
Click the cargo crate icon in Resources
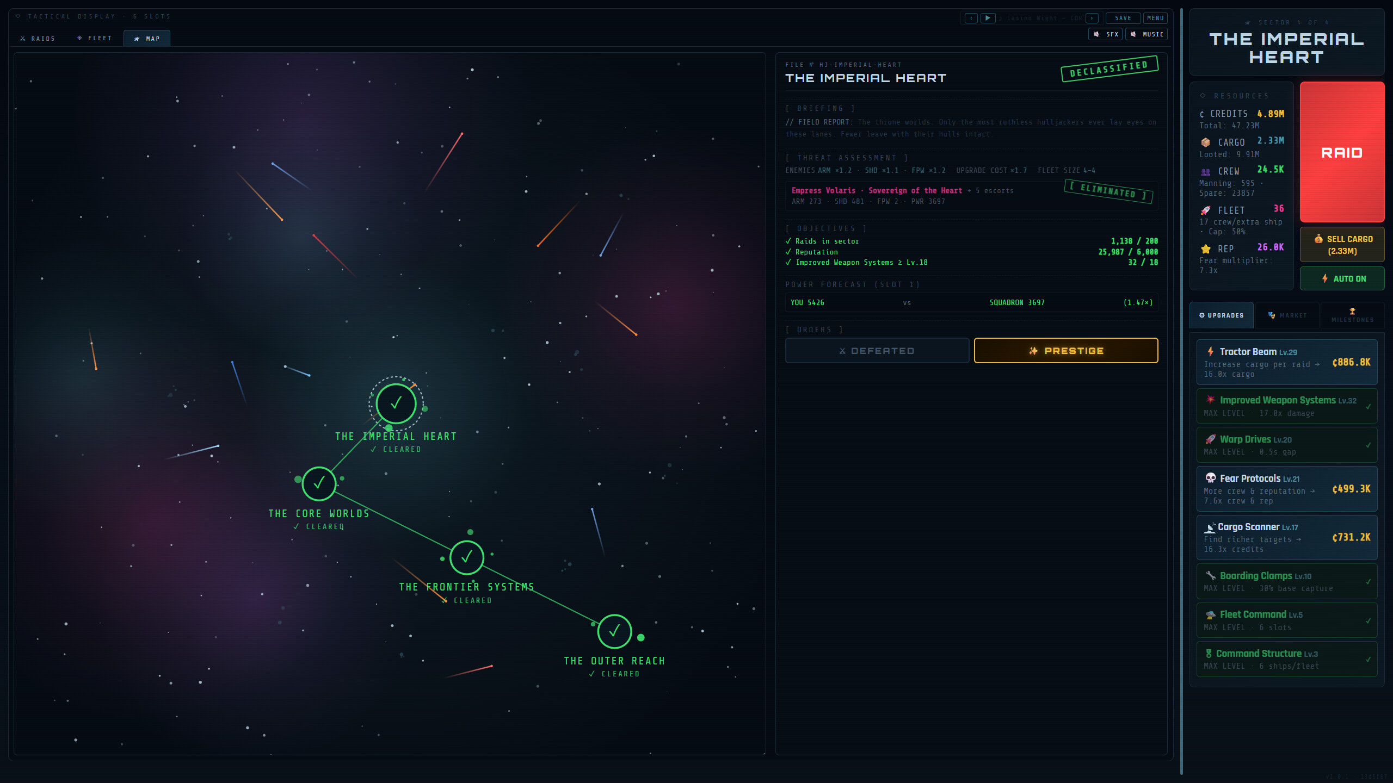(x=1205, y=142)
